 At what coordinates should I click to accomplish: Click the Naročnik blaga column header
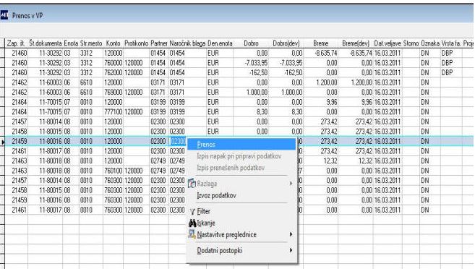click(187, 43)
